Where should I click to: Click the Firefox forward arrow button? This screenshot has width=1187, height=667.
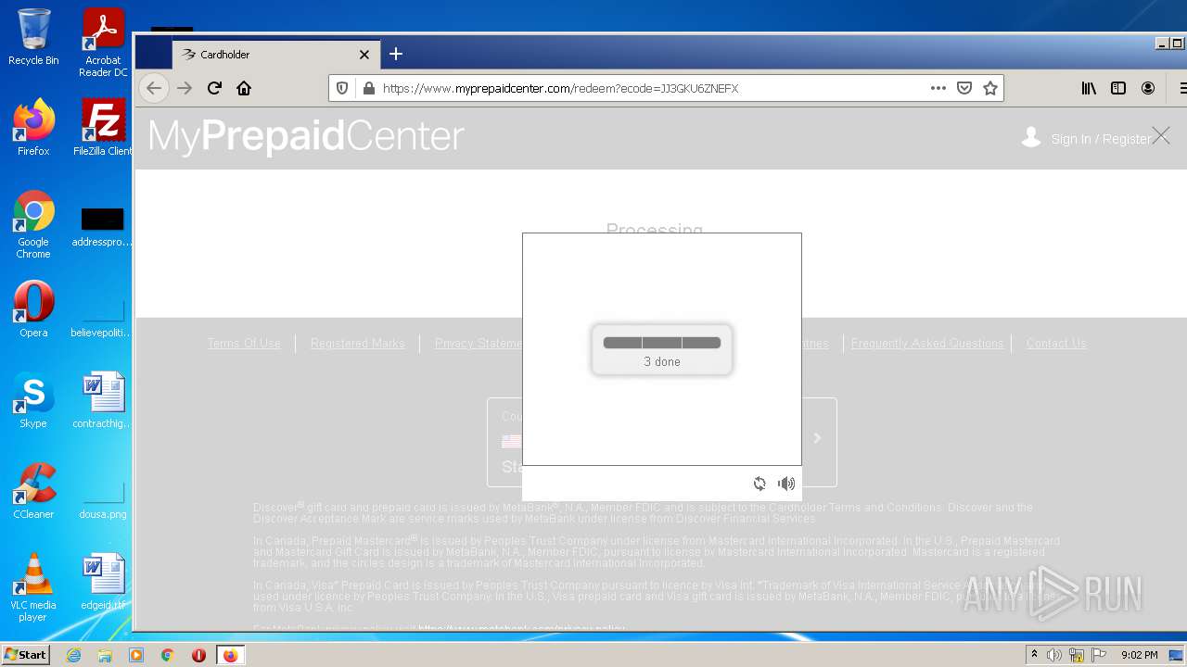[x=185, y=88]
